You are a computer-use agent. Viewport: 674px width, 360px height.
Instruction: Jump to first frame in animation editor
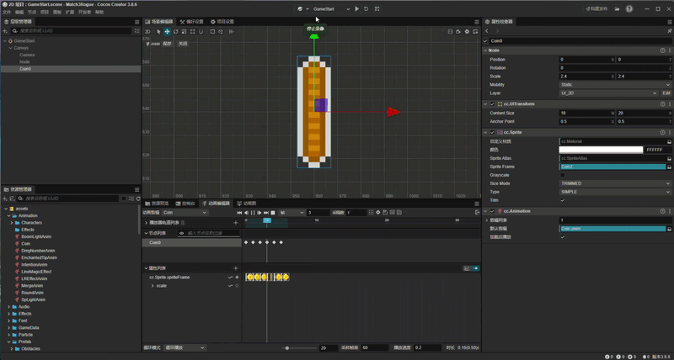(x=239, y=213)
